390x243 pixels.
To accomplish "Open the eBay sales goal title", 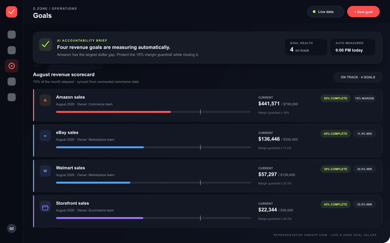I will click(67, 133).
